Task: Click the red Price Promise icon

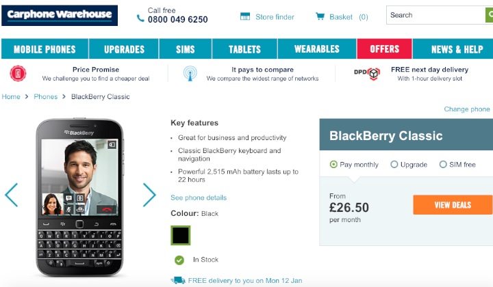Action: [x=18, y=73]
